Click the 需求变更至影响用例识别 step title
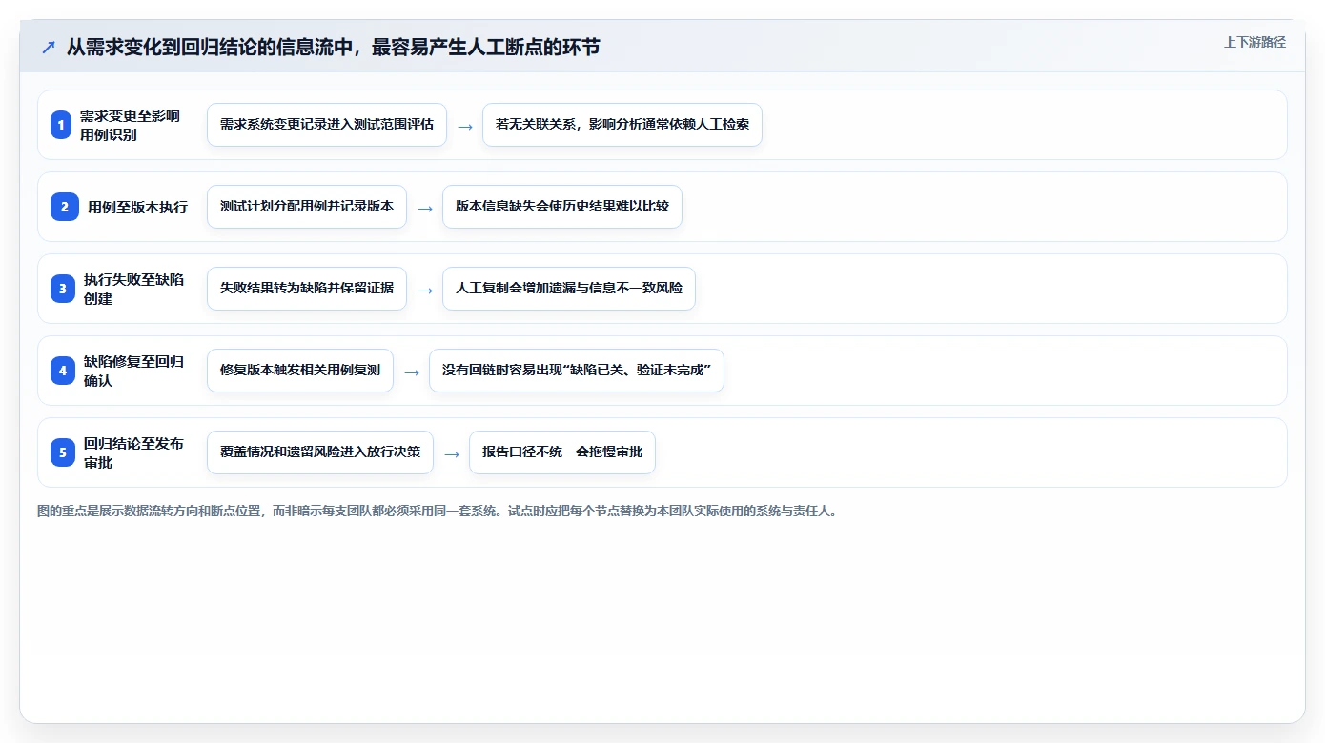 click(130, 125)
